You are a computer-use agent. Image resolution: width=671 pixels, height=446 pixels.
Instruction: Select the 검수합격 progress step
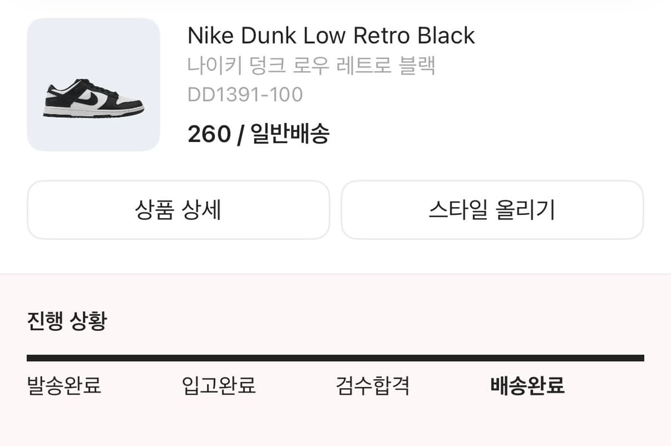pyautogui.click(x=373, y=386)
